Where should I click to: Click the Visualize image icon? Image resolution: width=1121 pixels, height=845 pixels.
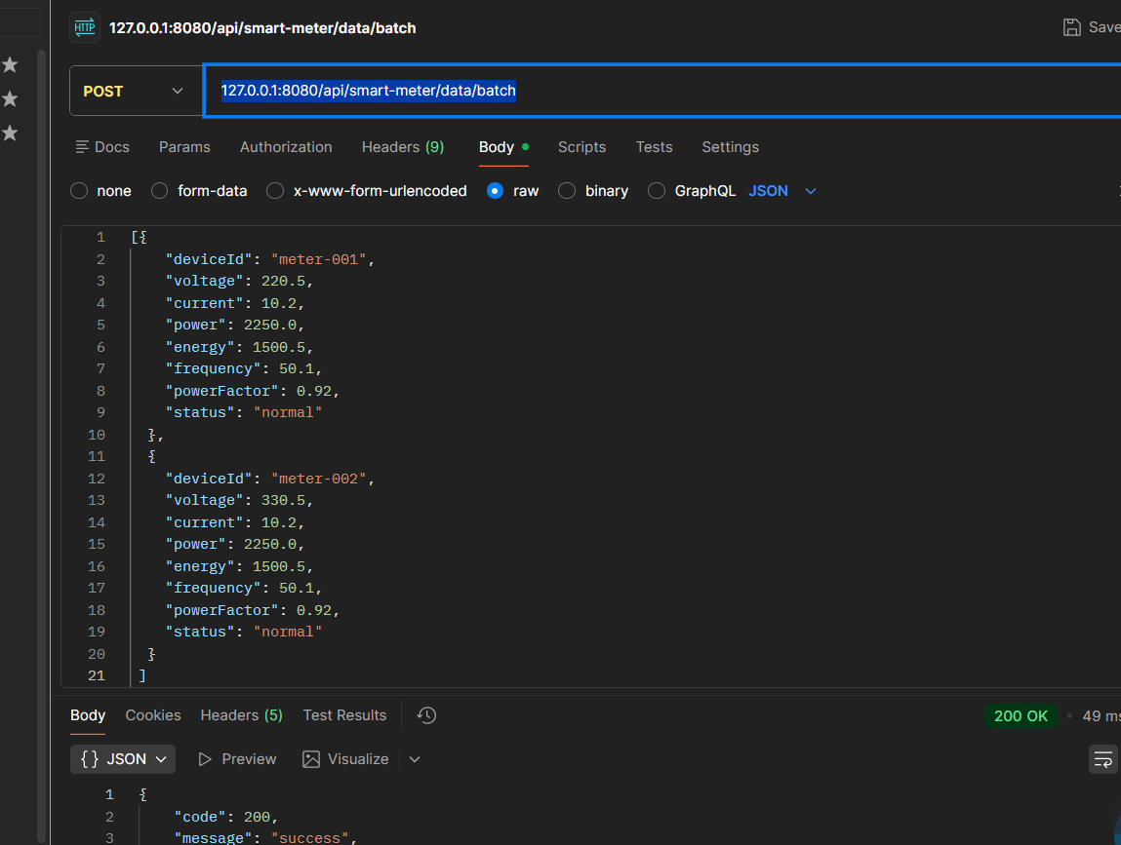pos(311,758)
